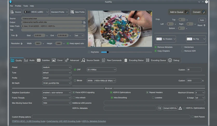Image resolution: width=217 pixels, height=126 pixels.
Task: Open the Encoding Status tab
Action: tap(134, 60)
